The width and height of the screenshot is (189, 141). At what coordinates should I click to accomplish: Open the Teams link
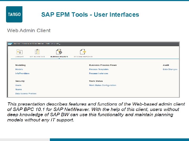pyautogui.click(x=18, y=90)
